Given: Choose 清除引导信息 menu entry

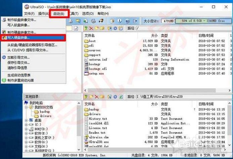Looking at the screenshot, I should pyautogui.click(x=17, y=68).
